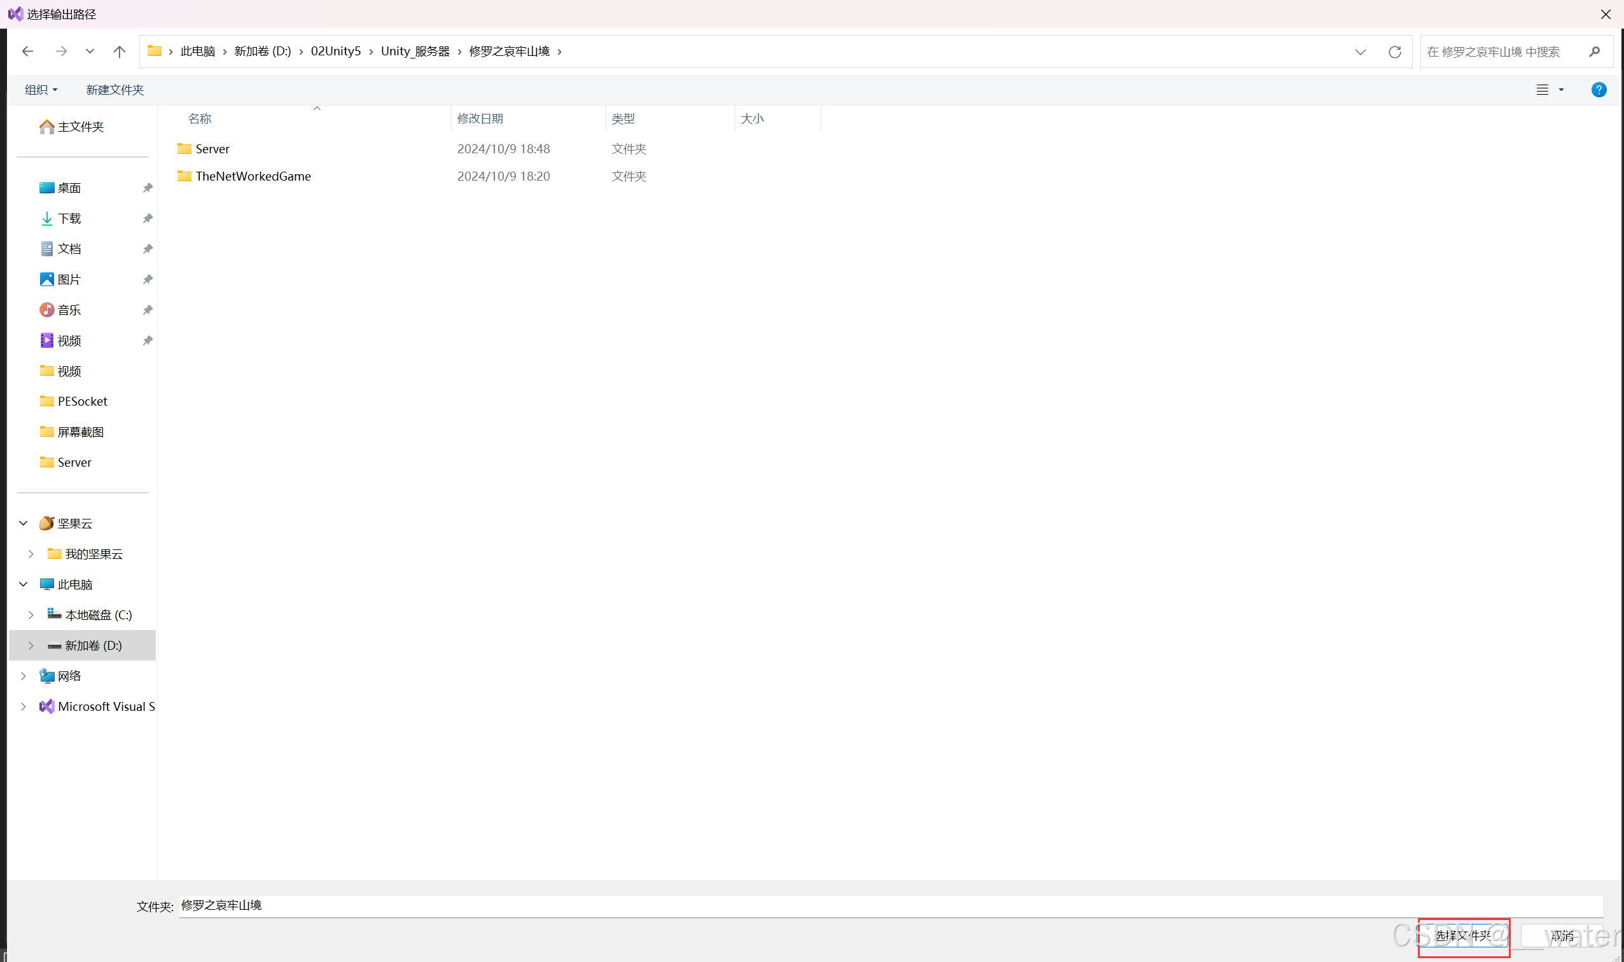Change the view layout icon

(x=1542, y=90)
